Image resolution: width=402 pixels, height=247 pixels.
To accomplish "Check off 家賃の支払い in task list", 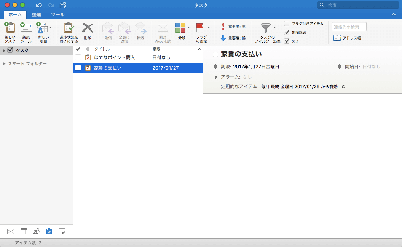I will pos(78,68).
